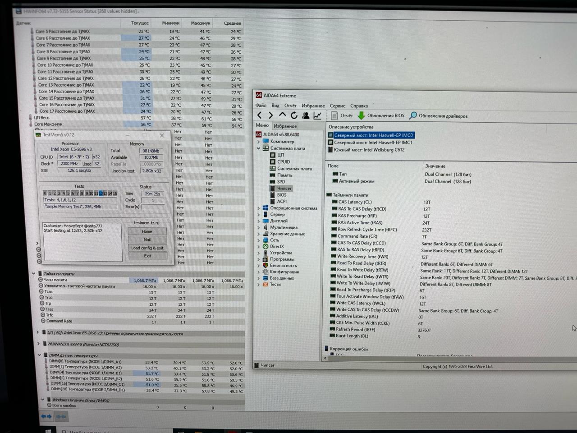Image resolution: width=577 pixels, height=433 pixels.
Task: Expand the Мультимедиа tree node
Action: pyautogui.click(x=258, y=227)
